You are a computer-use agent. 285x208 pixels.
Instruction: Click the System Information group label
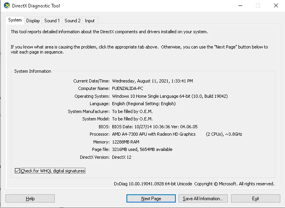pos(32,71)
